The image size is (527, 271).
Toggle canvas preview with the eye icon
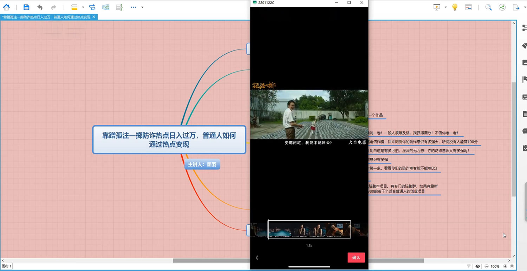coord(477,266)
